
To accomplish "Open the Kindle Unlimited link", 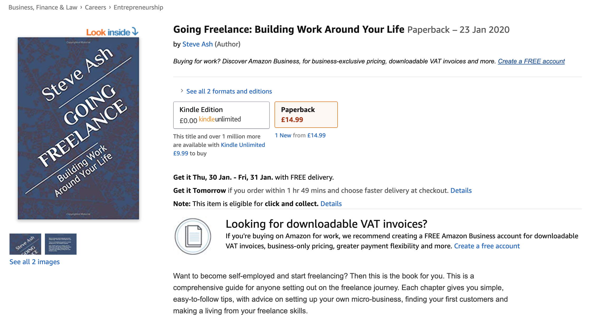I will click(x=243, y=145).
